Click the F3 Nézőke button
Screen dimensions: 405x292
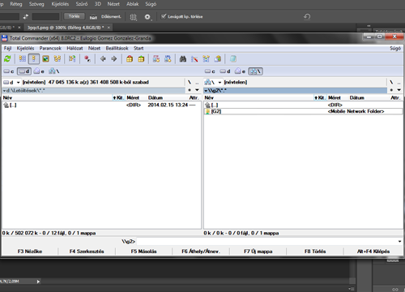[x=30, y=251]
